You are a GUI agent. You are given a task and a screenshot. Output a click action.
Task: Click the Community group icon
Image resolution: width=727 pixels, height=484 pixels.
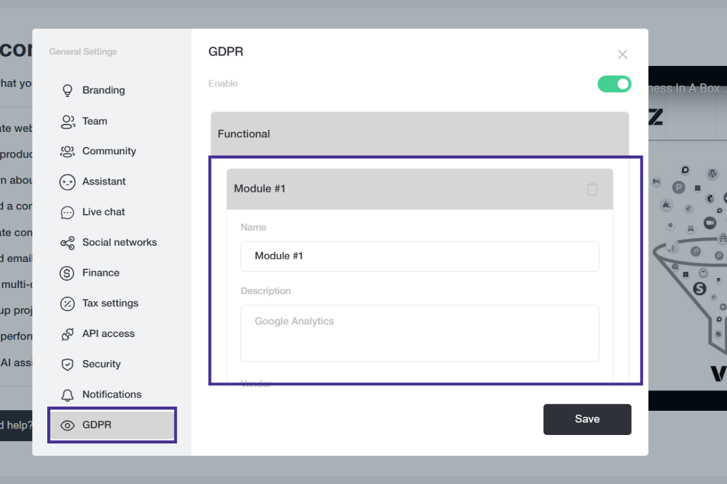click(x=67, y=151)
